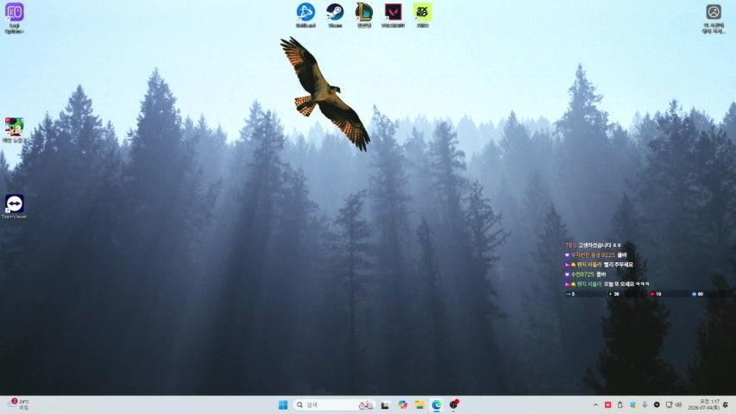Select the TeamViewer desktop icon
Viewport: 736px width, 414px height.
(x=15, y=207)
